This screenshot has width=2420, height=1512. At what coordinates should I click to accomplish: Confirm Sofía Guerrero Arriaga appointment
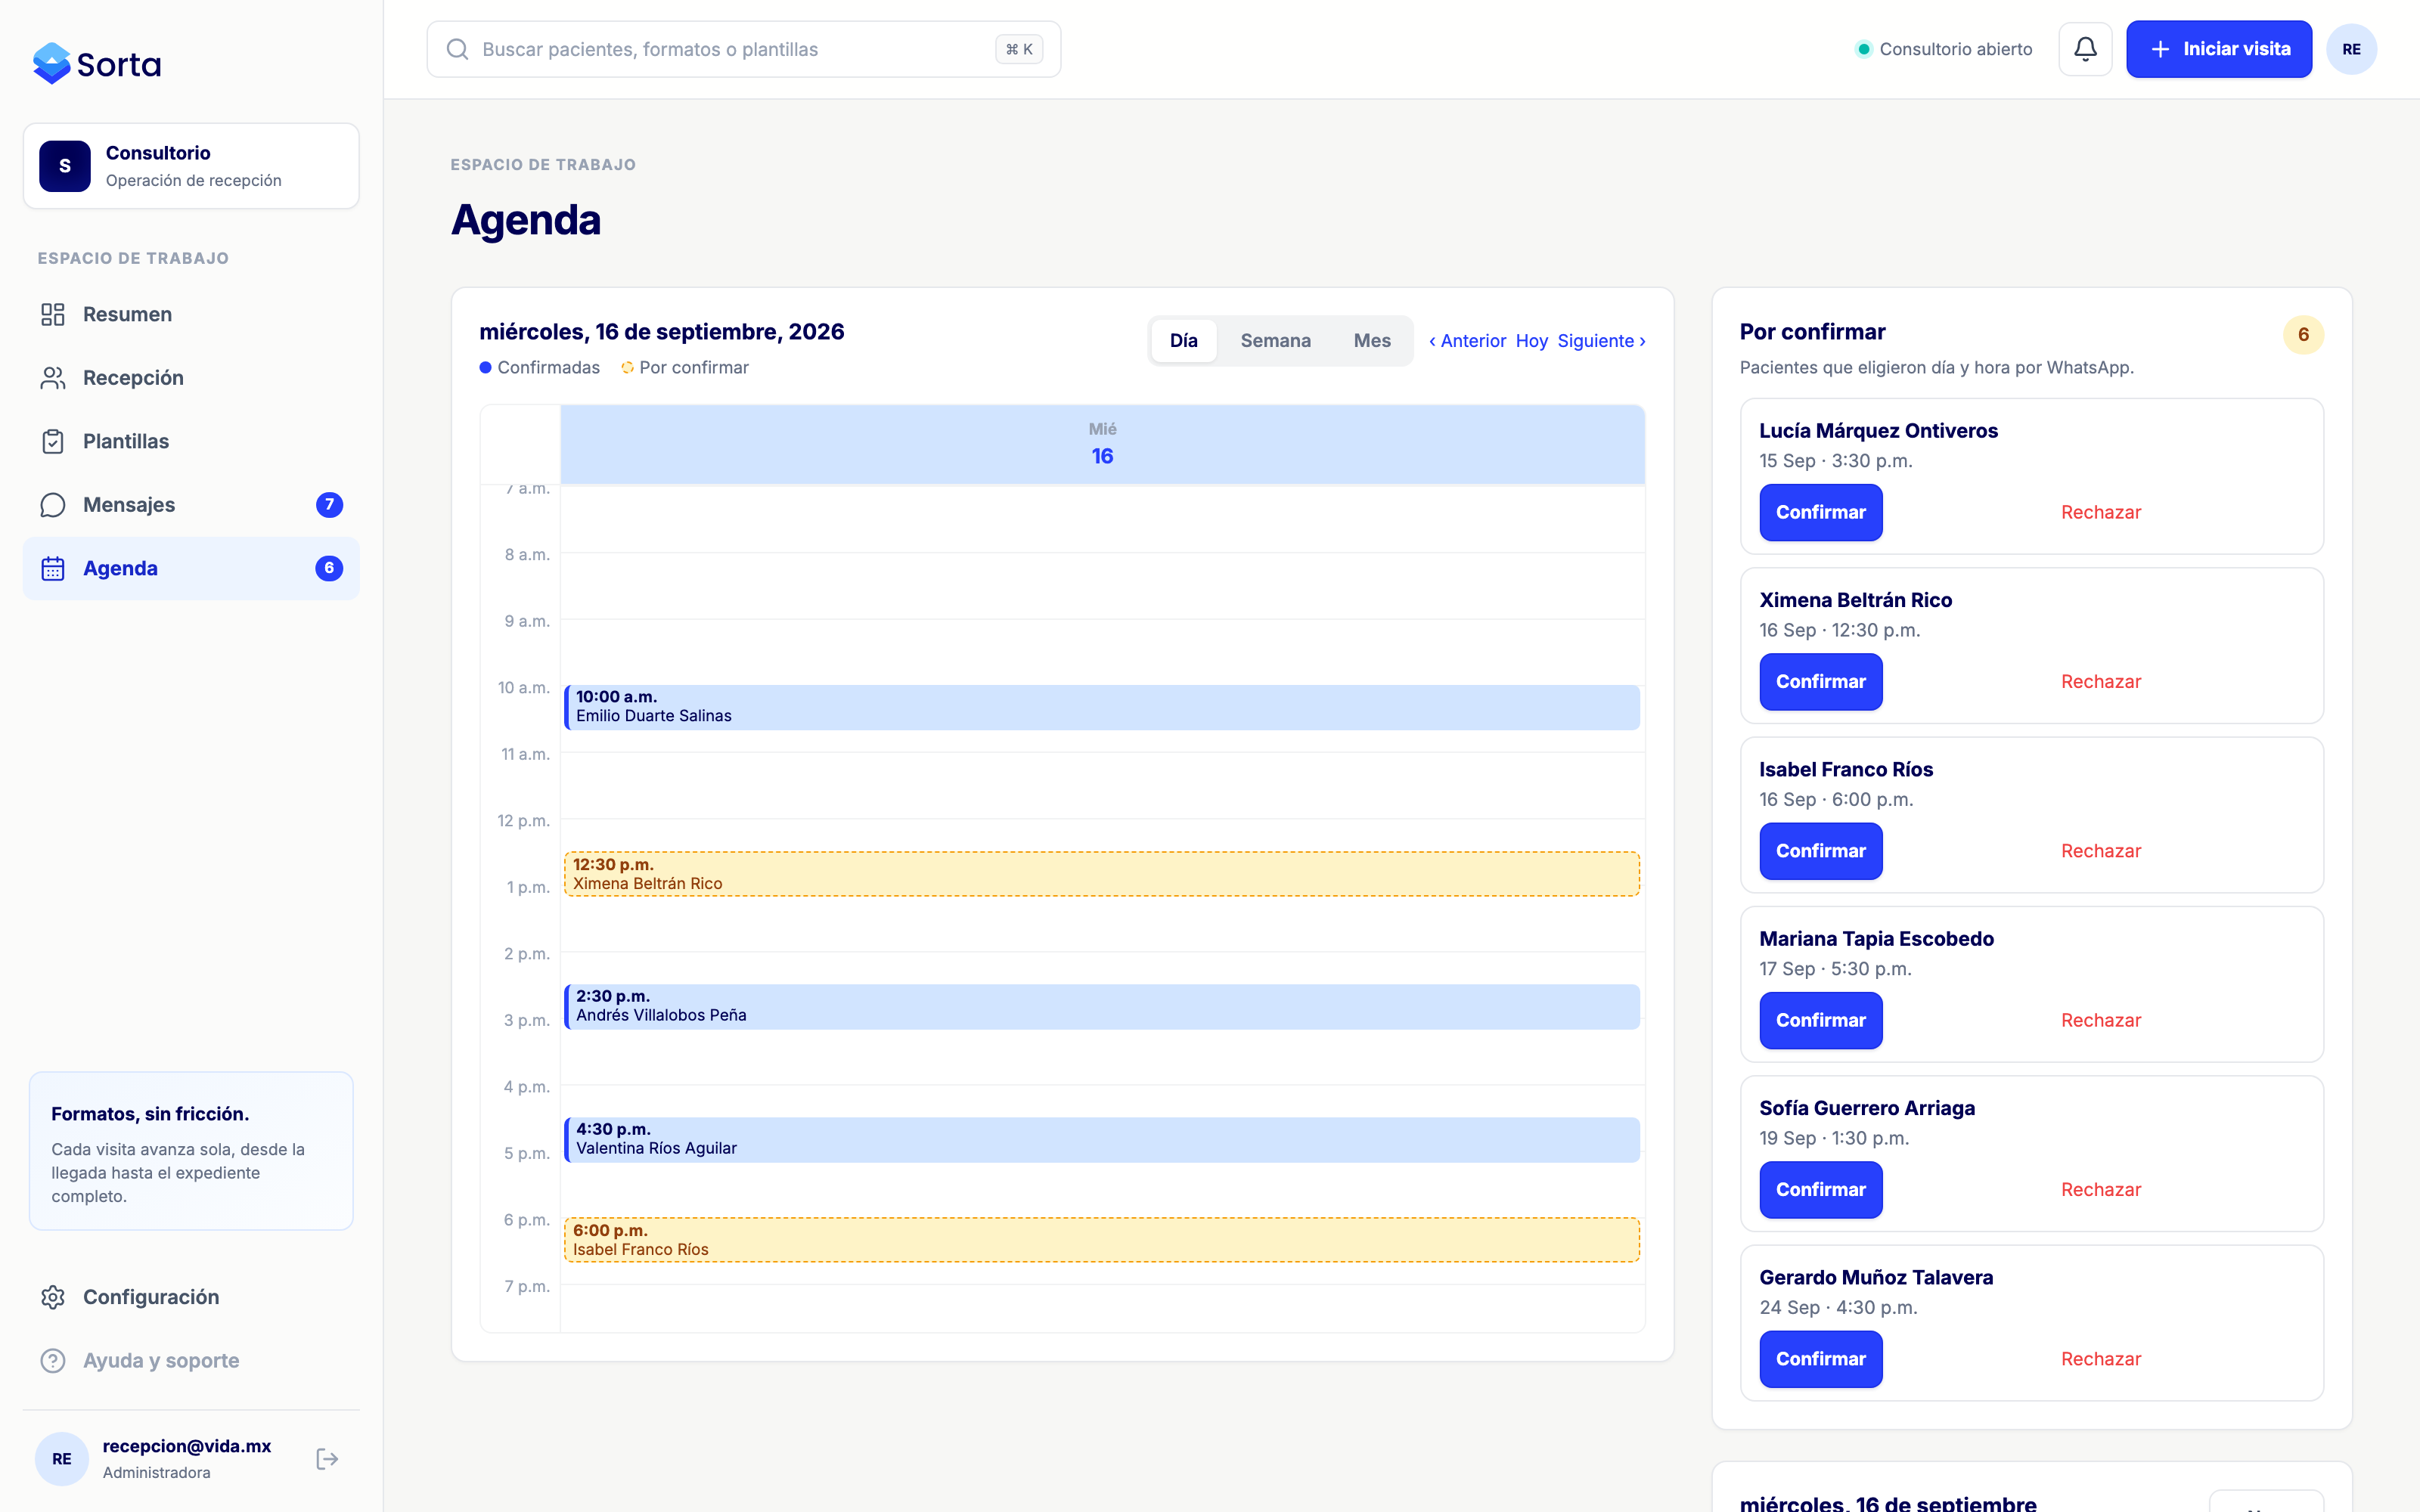tap(1820, 1190)
